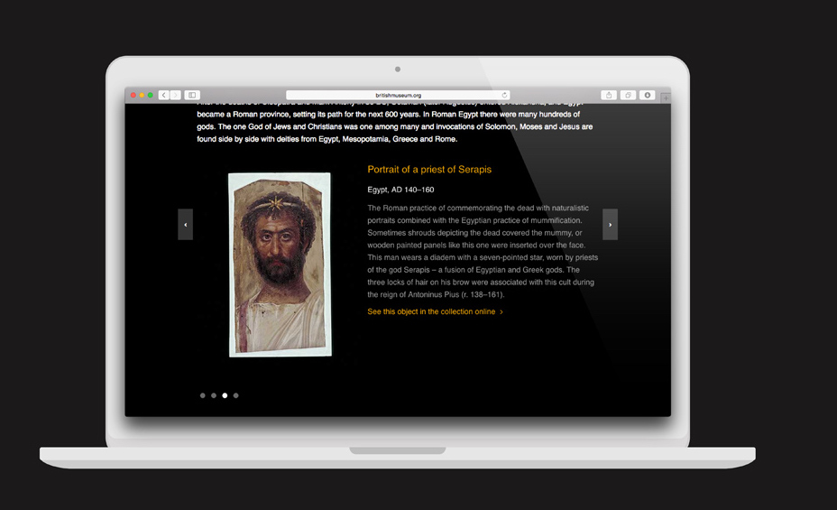This screenshot has height=510, width=837.
Task: Go forward with Safari's forward arrow
Action: pyautogui.click(x=175, y=95)
